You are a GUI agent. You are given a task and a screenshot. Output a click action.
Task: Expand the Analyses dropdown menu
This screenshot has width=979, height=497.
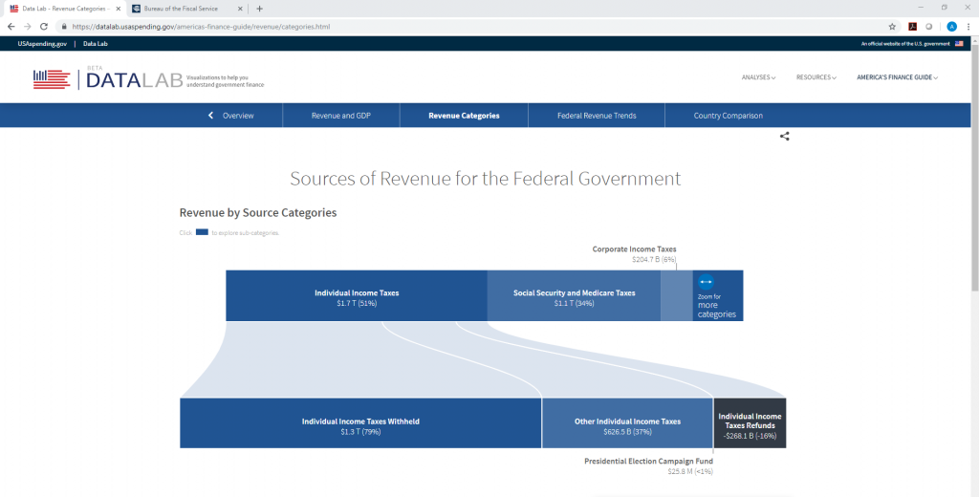click(x=758, y=77)
